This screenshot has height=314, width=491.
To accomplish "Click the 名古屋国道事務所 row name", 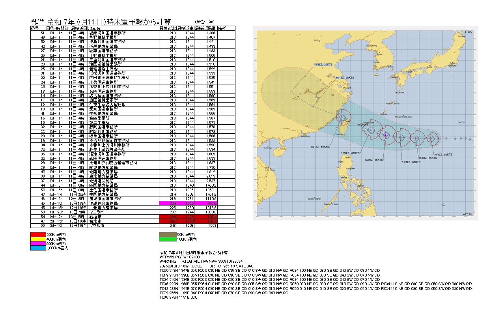I will click(x=105, y=95).
